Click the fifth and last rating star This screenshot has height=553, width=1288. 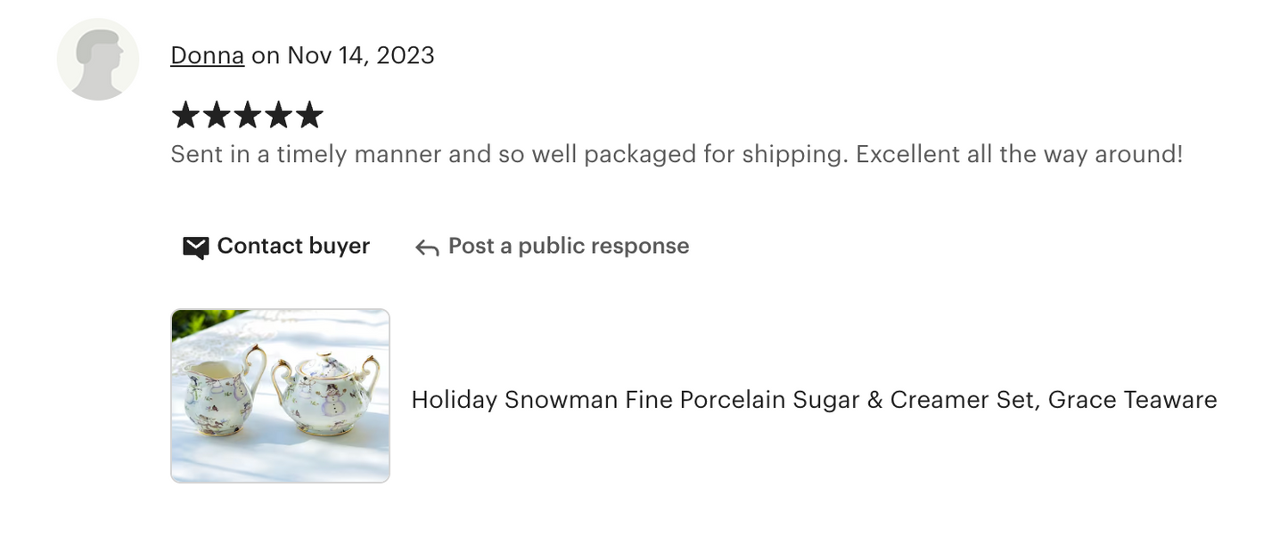[308, 115]
